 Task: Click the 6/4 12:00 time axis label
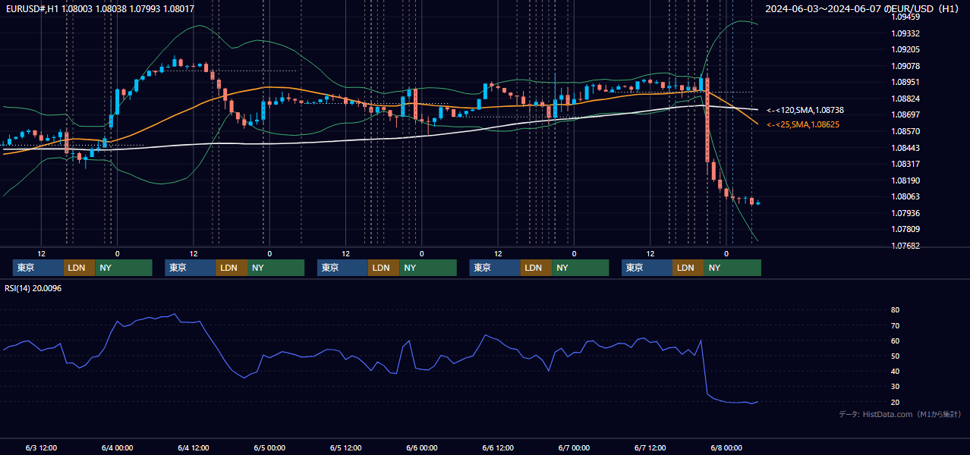pyautogui.click(x=194, y=447)
